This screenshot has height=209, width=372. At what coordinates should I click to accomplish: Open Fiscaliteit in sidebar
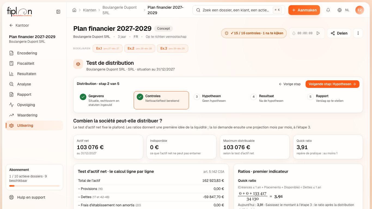(x=34, y=63)
